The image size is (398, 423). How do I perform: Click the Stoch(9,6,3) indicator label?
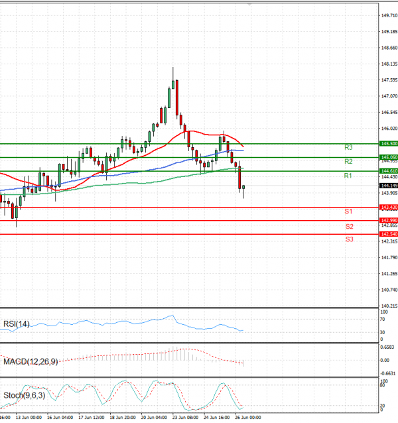tap(24, 396)
